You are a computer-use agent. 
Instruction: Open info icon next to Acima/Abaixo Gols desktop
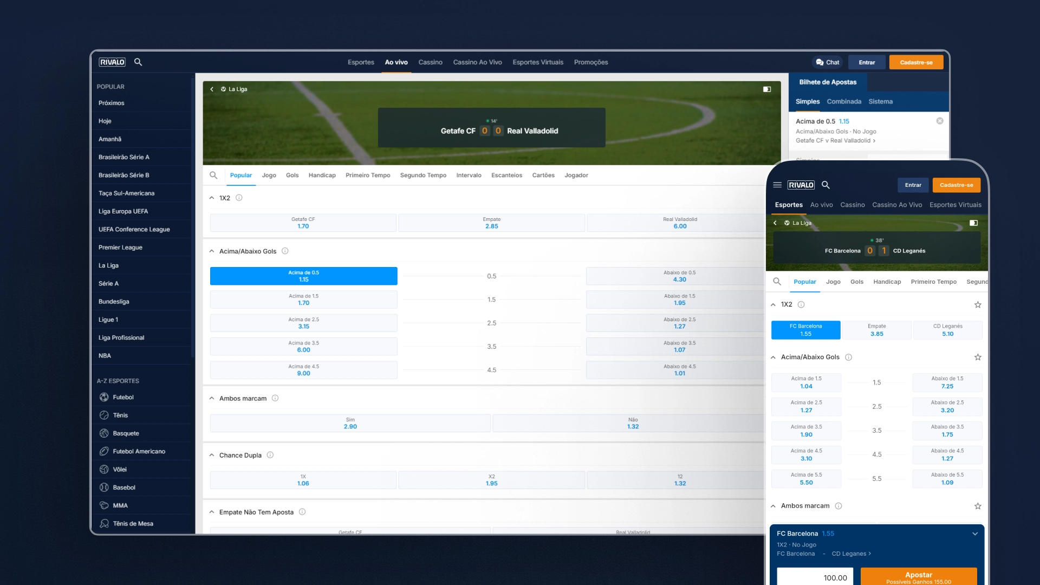pyautogui.click(x=285, y=251)
